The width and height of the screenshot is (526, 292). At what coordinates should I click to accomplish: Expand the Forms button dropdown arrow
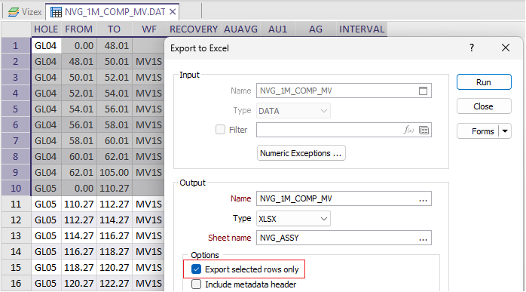click(x=505, y=131)
